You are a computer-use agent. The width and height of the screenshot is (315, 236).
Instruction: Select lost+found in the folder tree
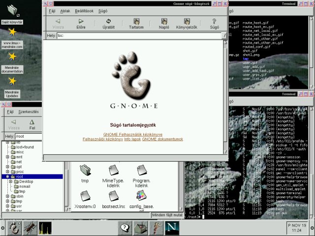coord(25,147)
